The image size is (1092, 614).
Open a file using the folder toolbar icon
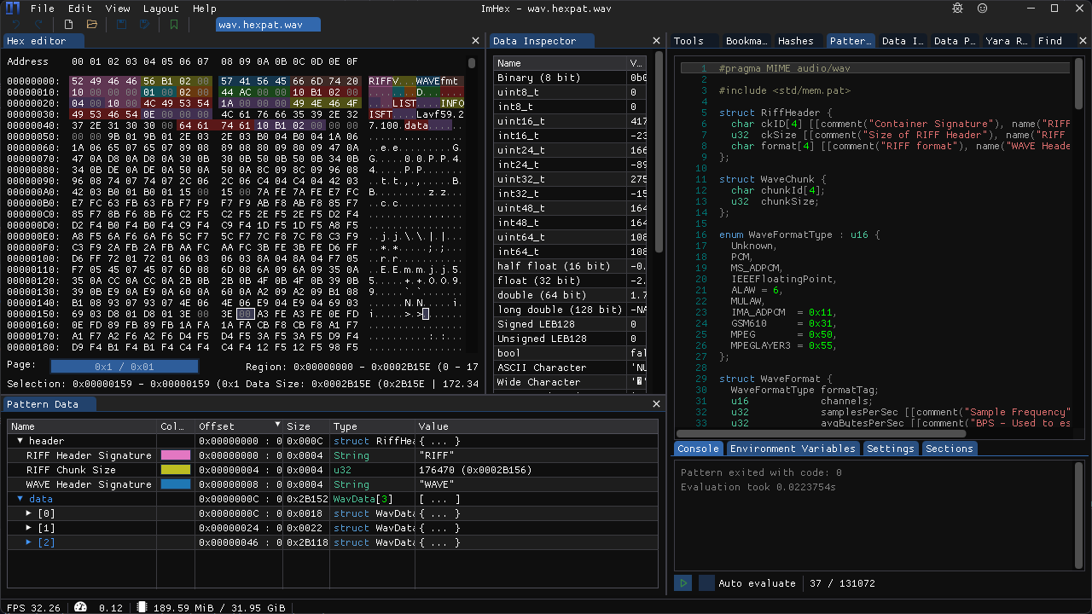pos(91,24)
